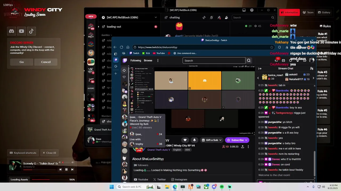Open the Windows Start menu
Viewport: 341px width, 191px height.
pos(112,187)
